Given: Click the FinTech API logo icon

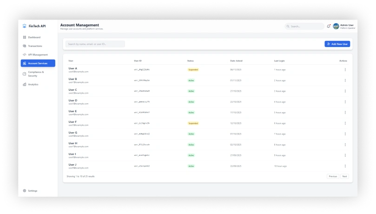Looking at the screenshot, I should [24, 26].
